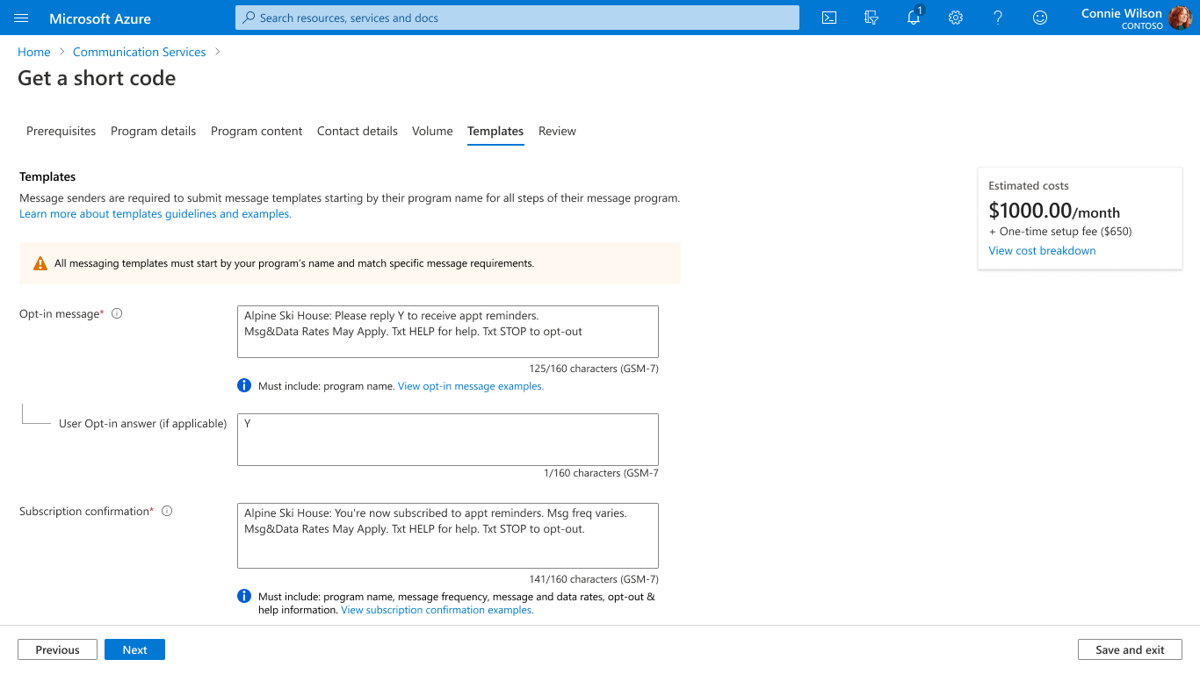Open View cost breakdown
The height and width of the screenshot is (674, 1200).
[x=1042, y=250]
